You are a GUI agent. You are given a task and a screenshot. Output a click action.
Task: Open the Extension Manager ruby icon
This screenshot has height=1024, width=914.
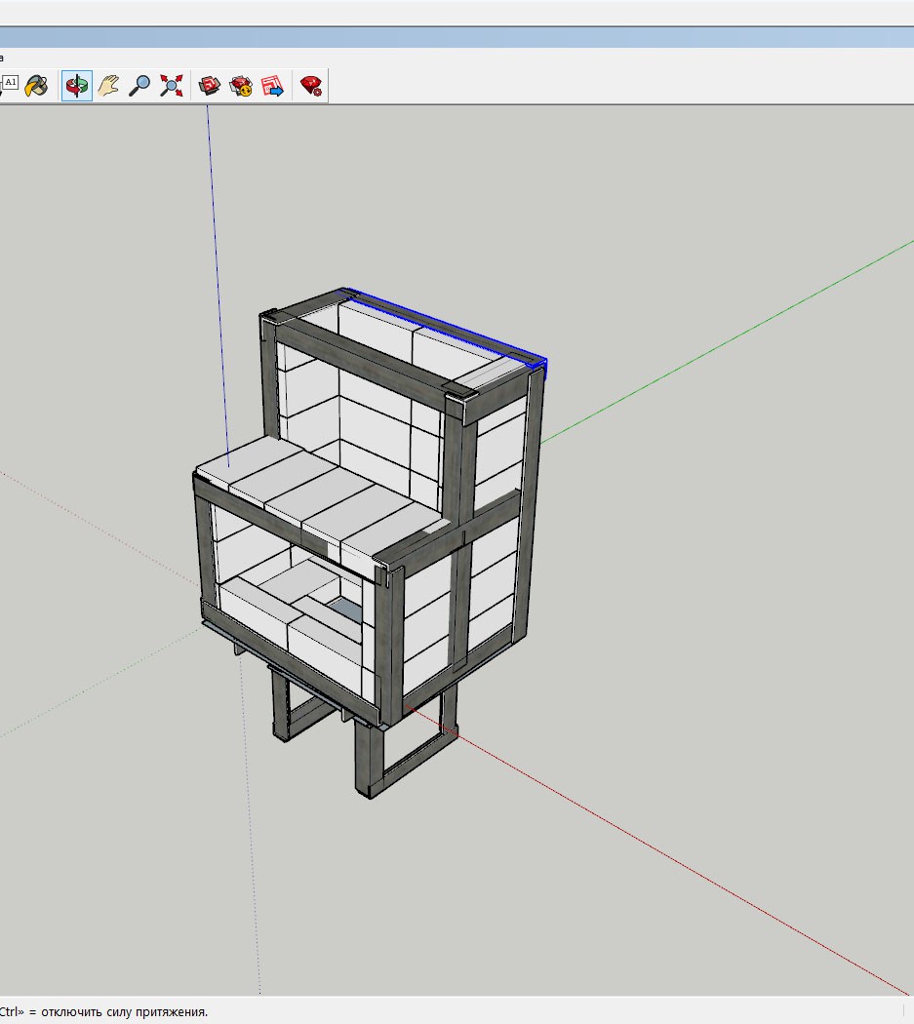click(x=311, y=86)
